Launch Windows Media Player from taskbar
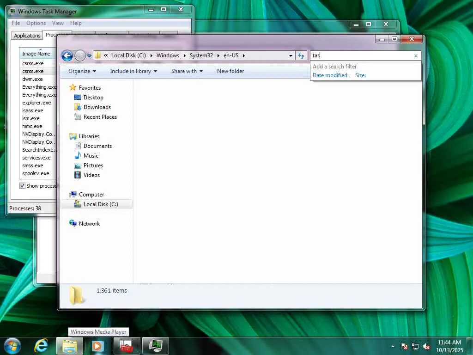The height and width of the screenshot is (355, 473). pyautogui.click(x=97, y=346)
